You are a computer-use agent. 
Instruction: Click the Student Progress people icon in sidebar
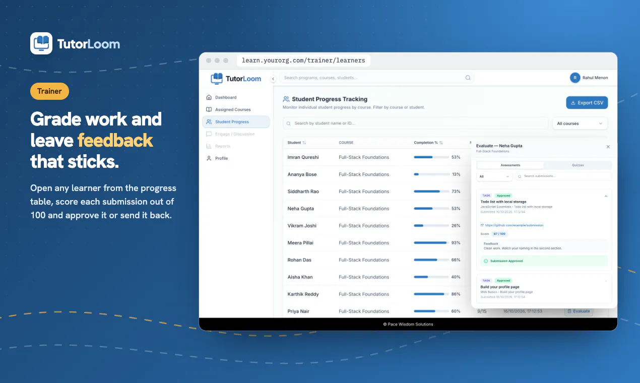point(209,122)
